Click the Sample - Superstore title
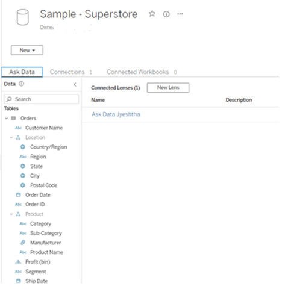The width and height of the screenshot is (288, 295). 89,14
